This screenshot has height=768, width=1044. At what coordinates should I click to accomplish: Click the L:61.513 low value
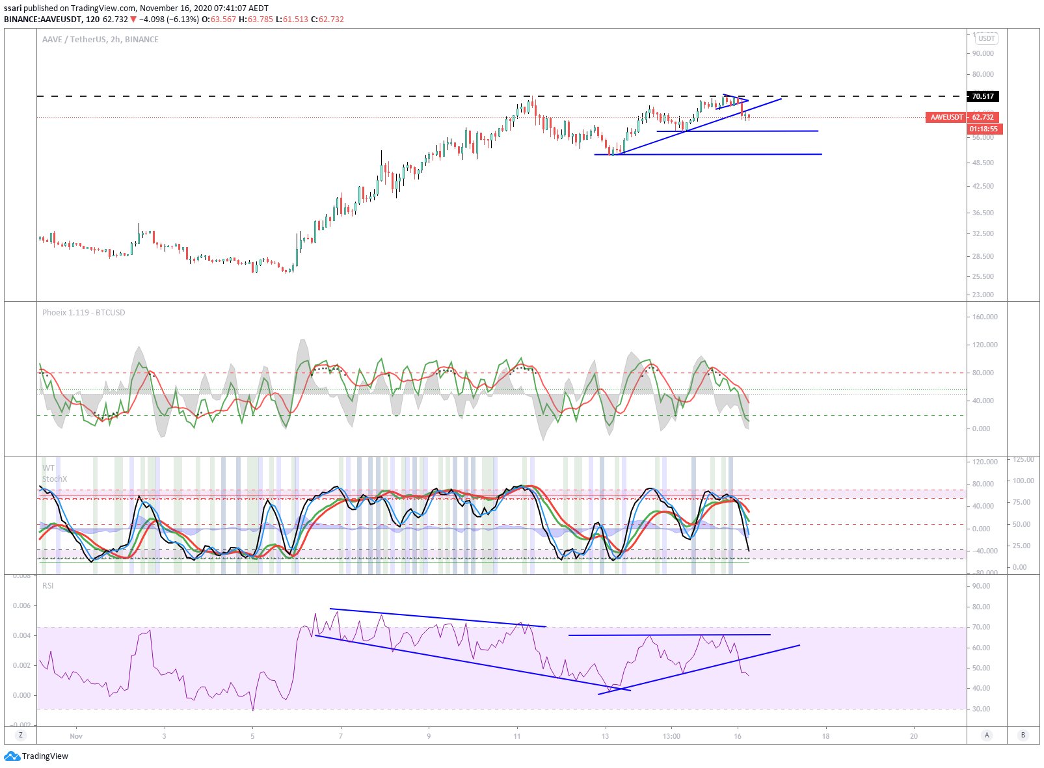click(292, 20)
